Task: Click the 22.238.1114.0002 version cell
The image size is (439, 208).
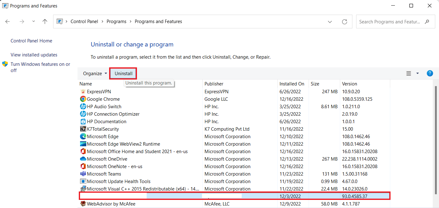Action: (x=360, y=159)
